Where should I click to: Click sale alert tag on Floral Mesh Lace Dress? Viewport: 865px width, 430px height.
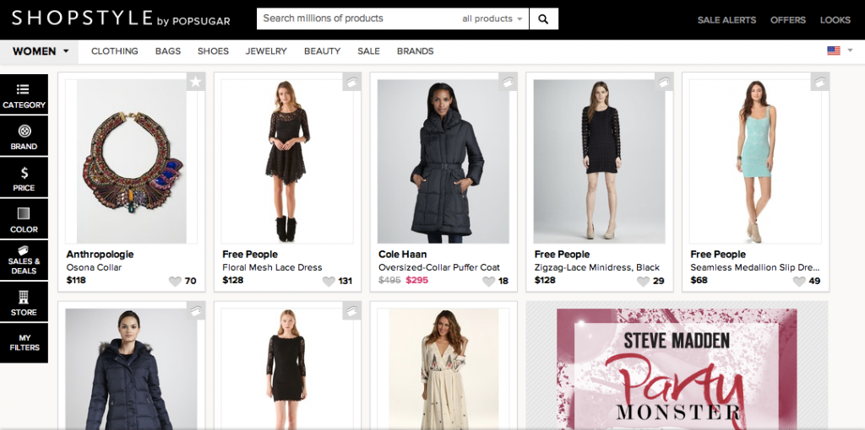tap(352, 82)
